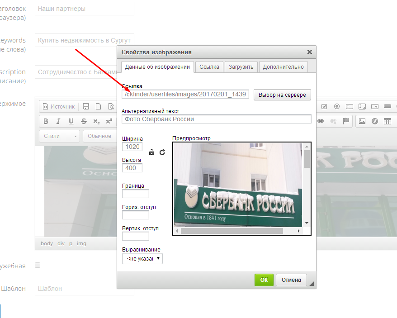
Task: Click the Гориз. отступ field
Action: 136,215
